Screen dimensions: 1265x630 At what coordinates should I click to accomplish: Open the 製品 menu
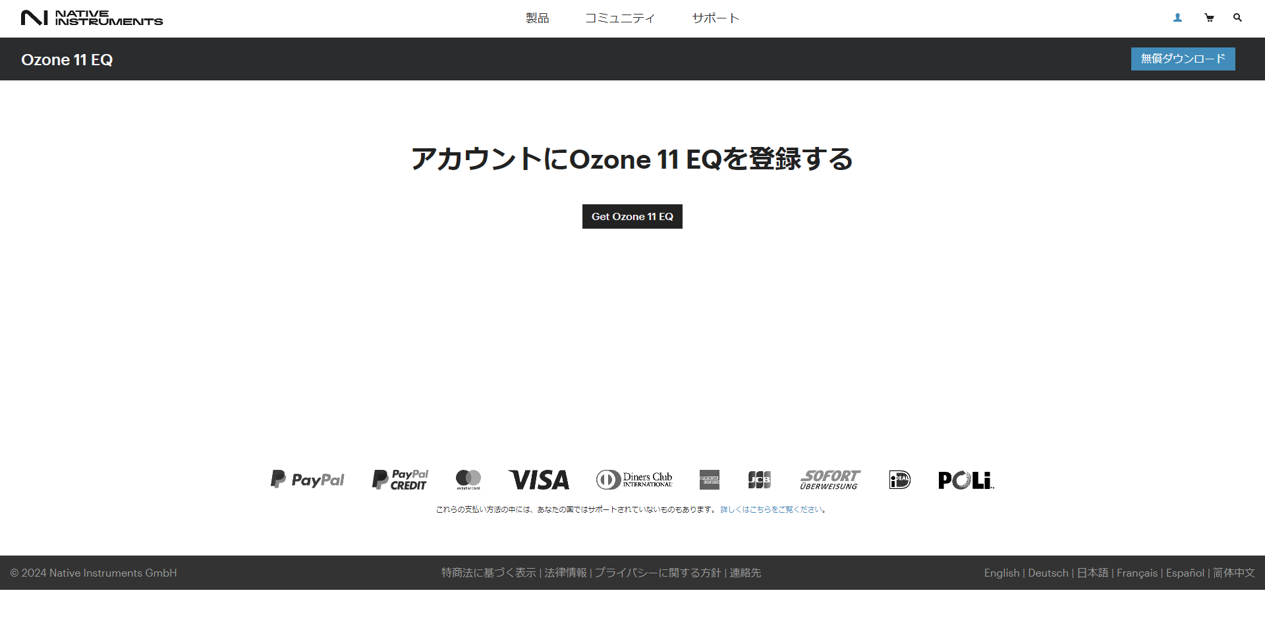pos(537,18)
